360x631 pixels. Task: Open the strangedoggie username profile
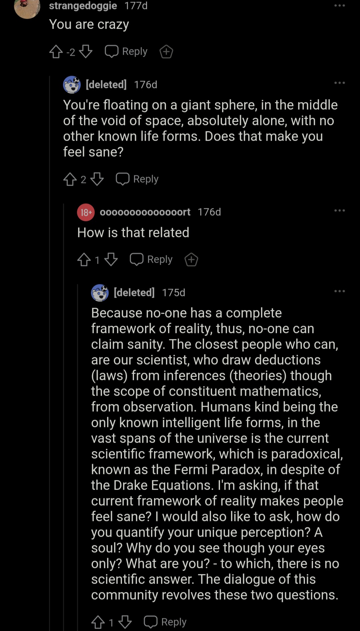pos(83,6)
